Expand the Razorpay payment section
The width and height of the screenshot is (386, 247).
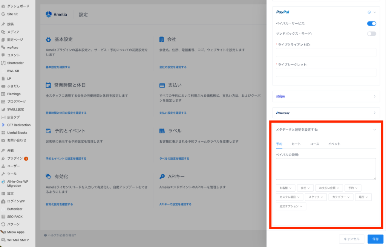326,113
